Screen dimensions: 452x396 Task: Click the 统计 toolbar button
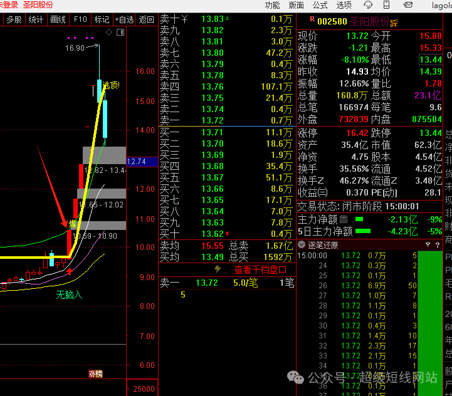[x=36, y=19]
